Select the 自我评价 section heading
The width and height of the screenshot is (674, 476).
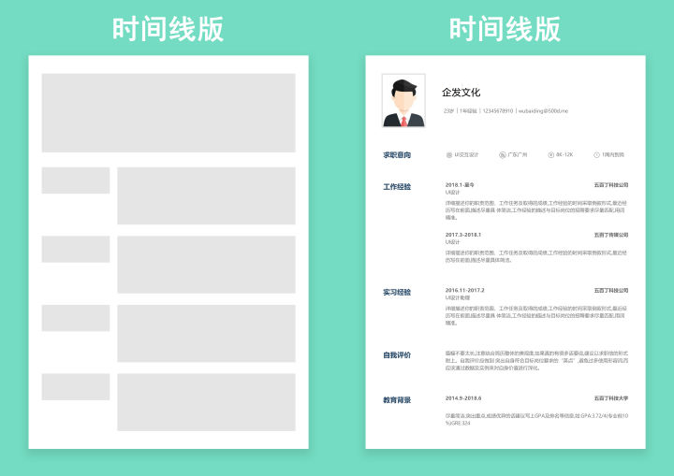[396, 355]
